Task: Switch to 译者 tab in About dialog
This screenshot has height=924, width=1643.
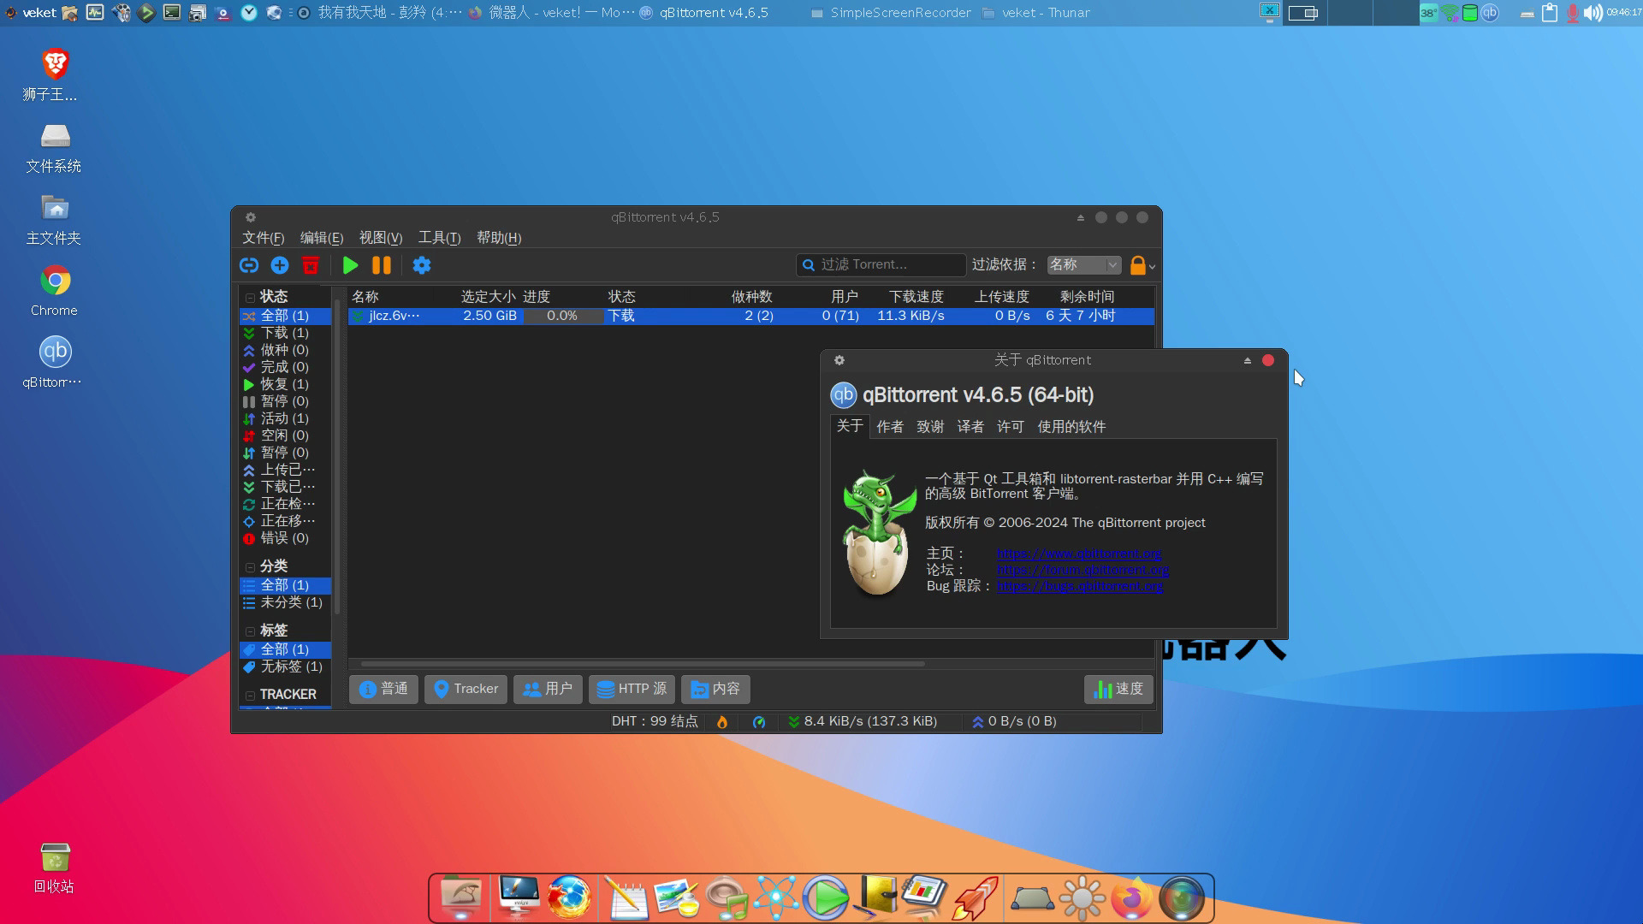Action: tap(970, 426)
